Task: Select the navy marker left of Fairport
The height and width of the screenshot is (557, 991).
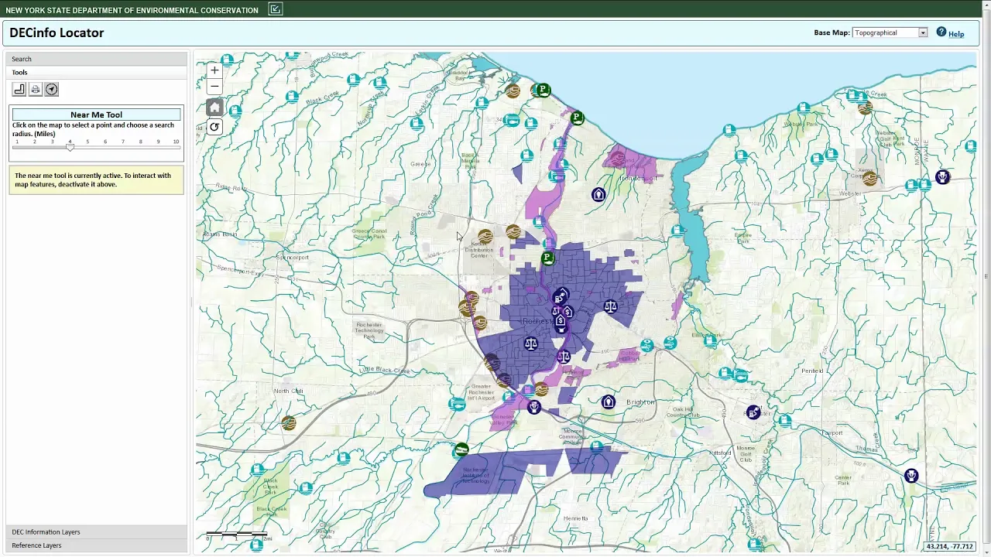Action: pyautogui.click(x=754, y=412)
